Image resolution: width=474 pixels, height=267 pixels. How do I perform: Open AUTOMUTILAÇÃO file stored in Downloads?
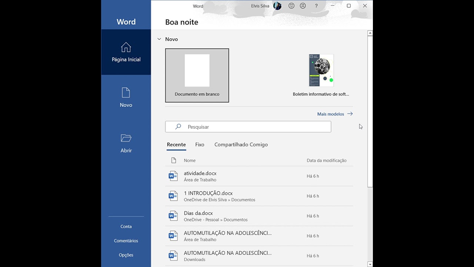pyautogui.click(x=259, y=256)
